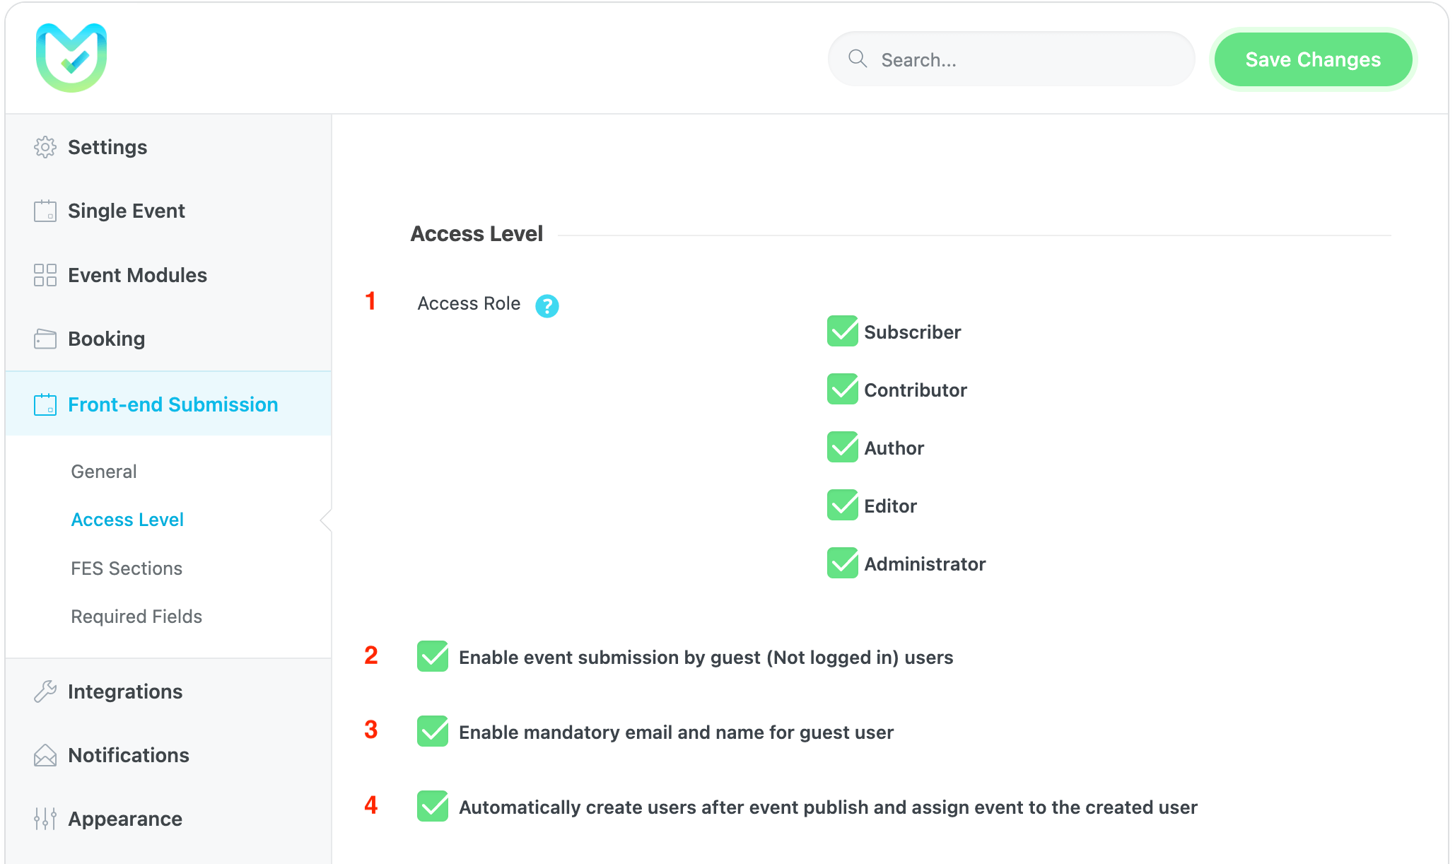Uncheck the Administrator role checkbox
Screen dimensions: 1455x864
[x=842, y=564]
